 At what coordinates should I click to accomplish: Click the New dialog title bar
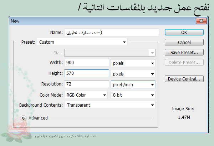100,21
